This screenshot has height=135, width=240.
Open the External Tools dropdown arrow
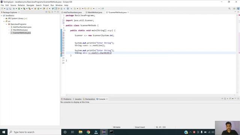point(32,9)
